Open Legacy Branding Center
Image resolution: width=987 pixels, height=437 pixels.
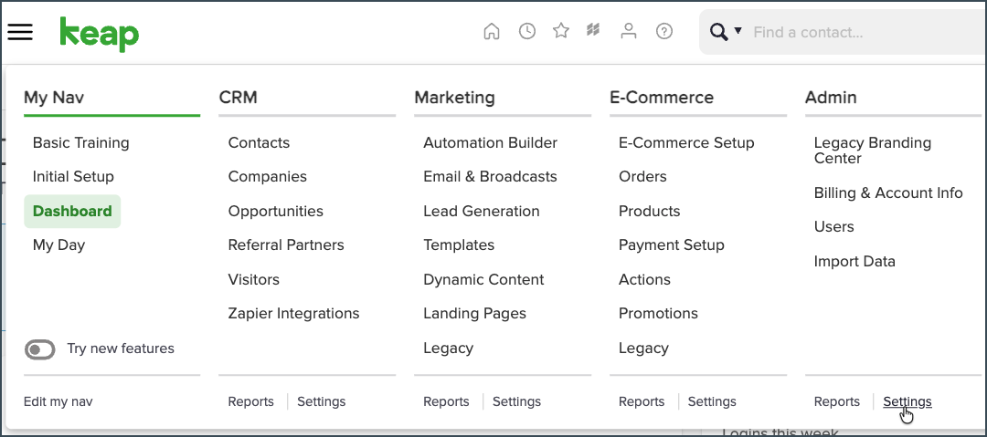pos(873,151)
